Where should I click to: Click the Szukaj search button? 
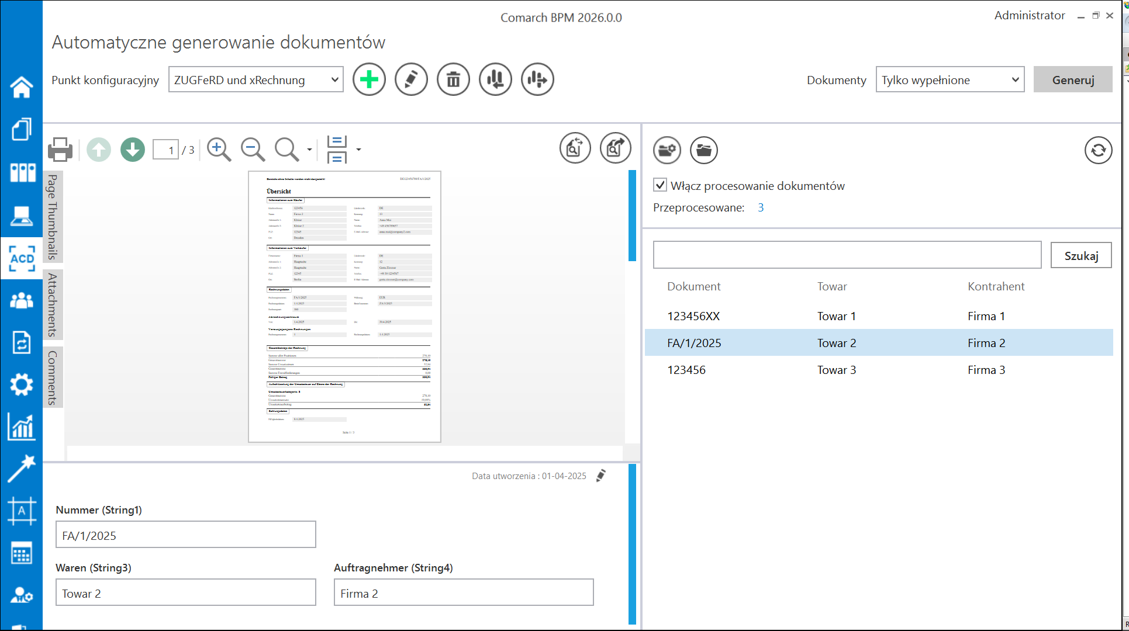[x=1080, y=255]
